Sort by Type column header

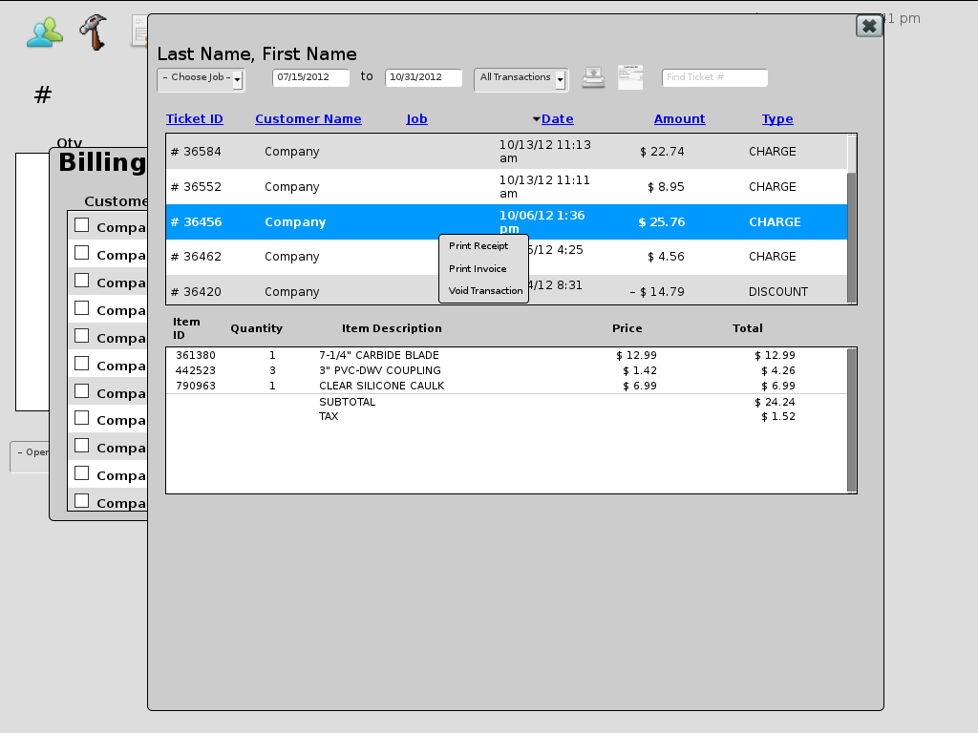[x=777, y=119]
